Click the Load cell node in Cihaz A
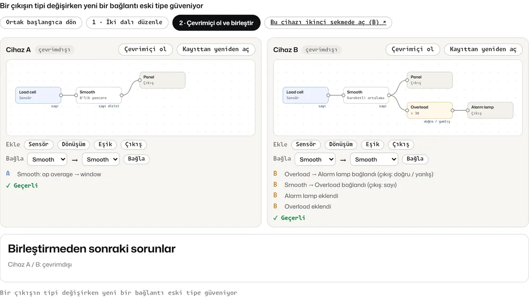529x297 pixels. click(x=38, y=95)
